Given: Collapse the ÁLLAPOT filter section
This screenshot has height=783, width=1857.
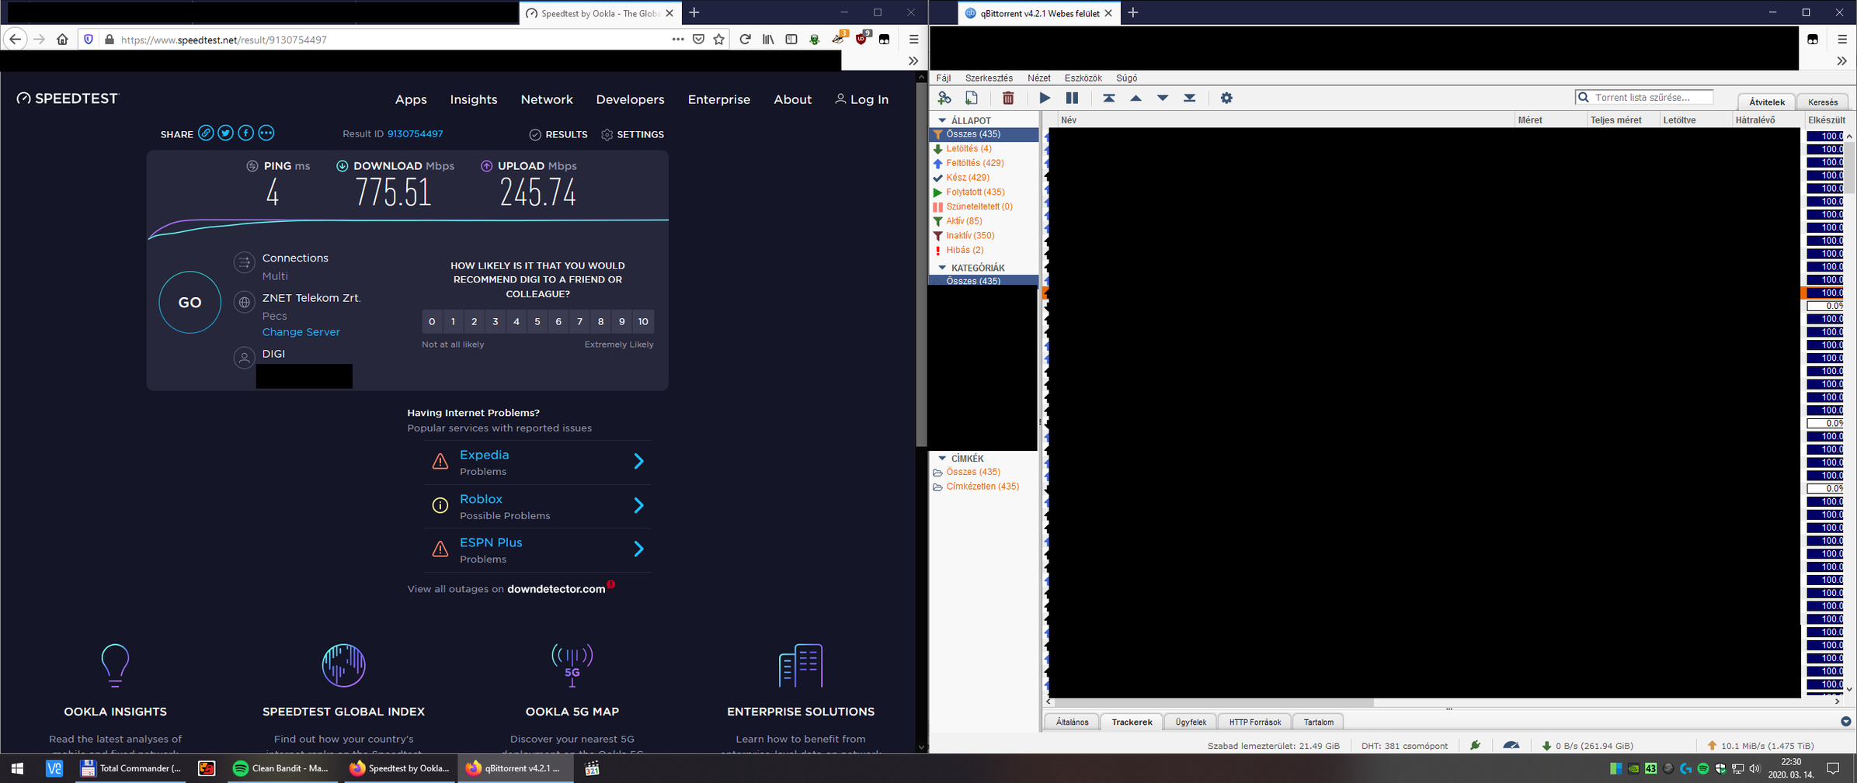Looking at the screenshot, I should coord(942,120).
